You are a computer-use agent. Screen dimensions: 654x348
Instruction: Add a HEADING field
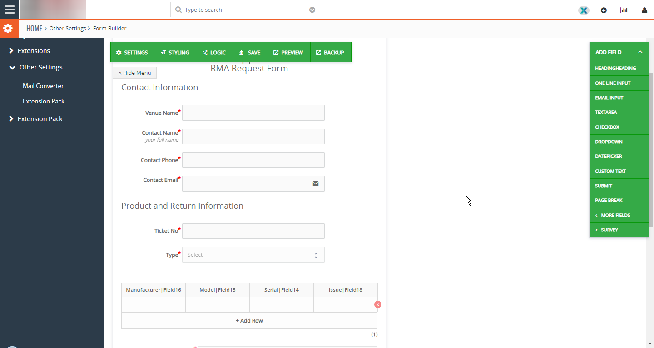click(619, 68)
